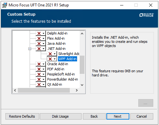The width and height of the screenshot is (159, 125).
Task: Select the WPF Add-in tree item
Action: (x=68, y=59)
